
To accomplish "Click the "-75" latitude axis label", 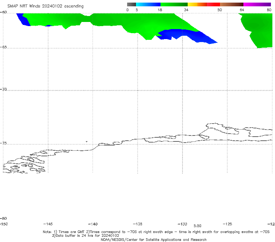I will click(3, 143).
